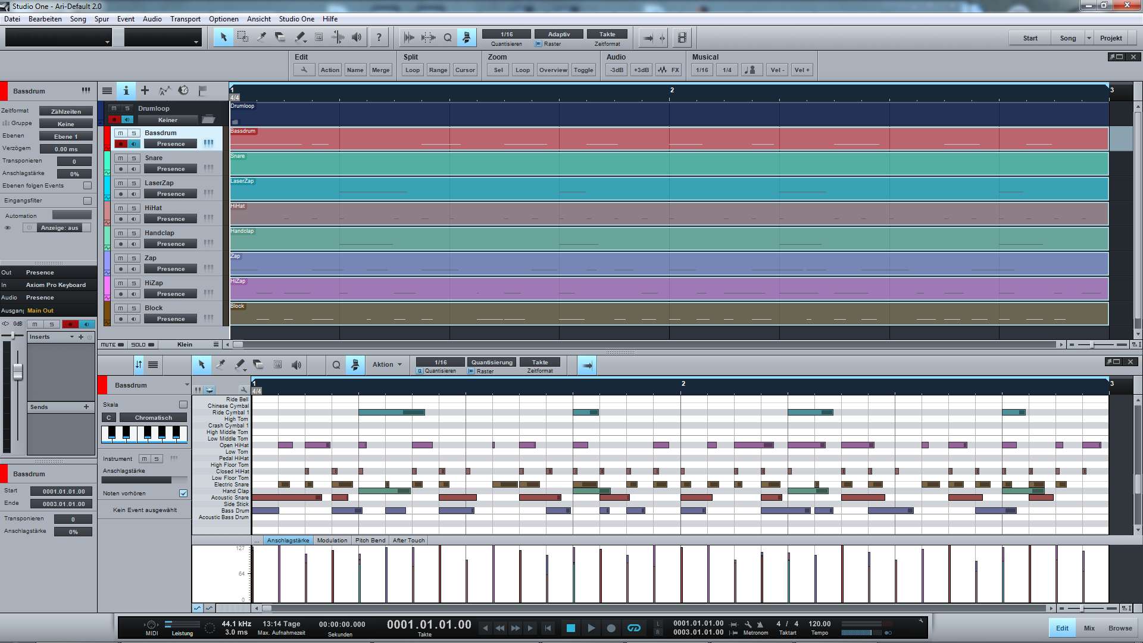Toggle monitoring on the LaserZap track

(134, 193)
